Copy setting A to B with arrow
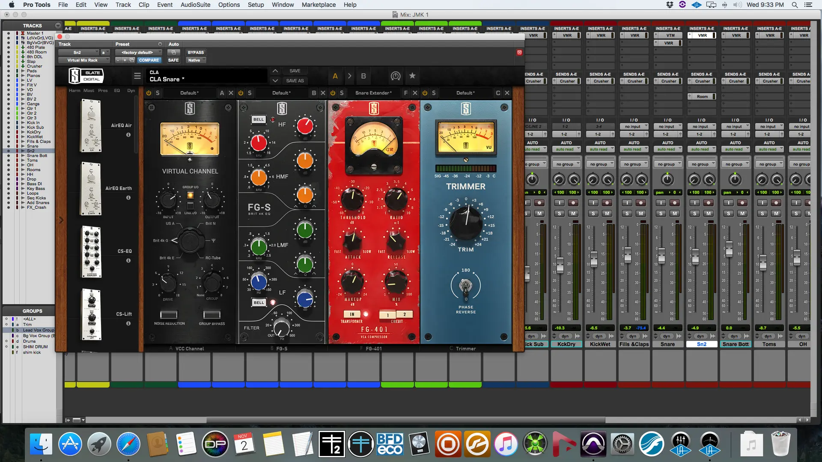 click(349, 76)
